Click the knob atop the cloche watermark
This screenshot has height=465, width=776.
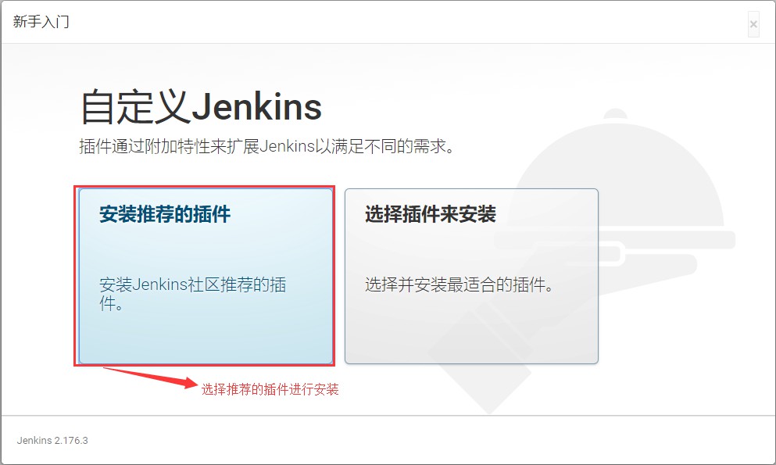(616, 115)
